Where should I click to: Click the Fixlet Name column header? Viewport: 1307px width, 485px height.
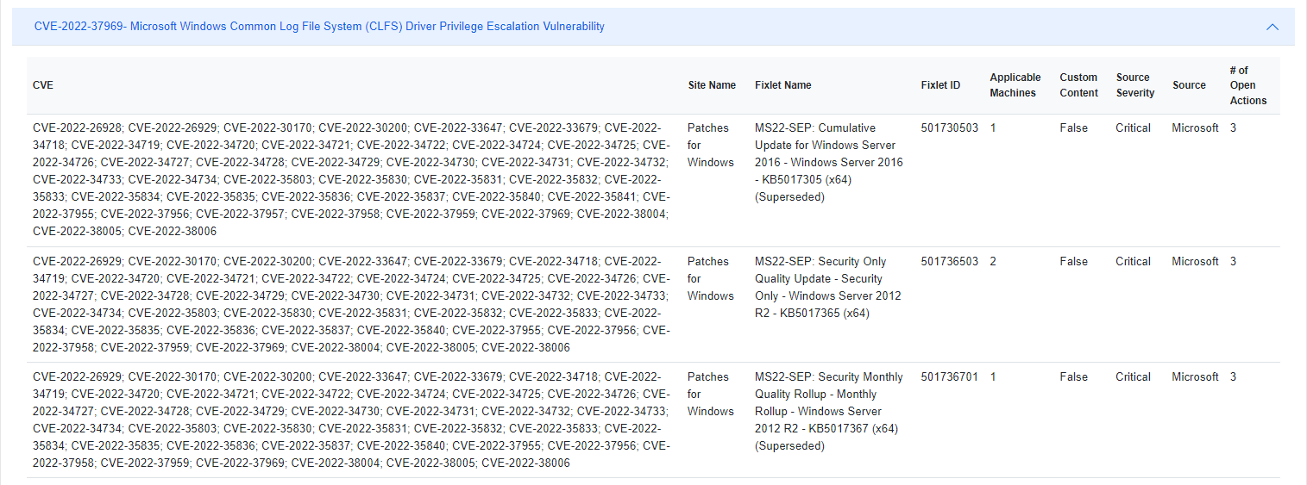point(782,85)
